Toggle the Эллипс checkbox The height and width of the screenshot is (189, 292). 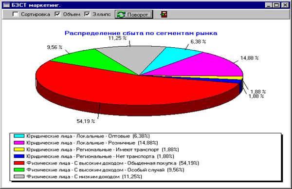point(87,14)
